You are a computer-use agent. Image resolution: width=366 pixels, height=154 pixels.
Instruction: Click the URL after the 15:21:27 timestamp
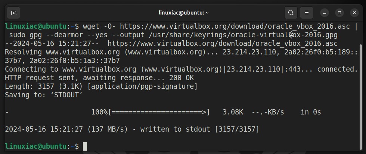coord(223,44)
